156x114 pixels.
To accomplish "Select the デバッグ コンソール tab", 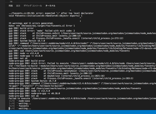I will [x=33, y=6].
